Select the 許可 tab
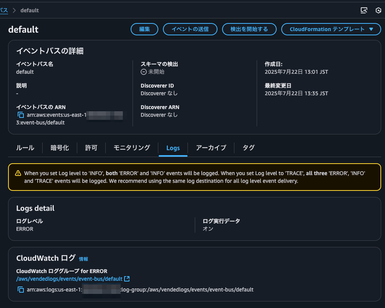Viewport: 385px width, 308px height. pyautogui.click(x=91, y=148)
